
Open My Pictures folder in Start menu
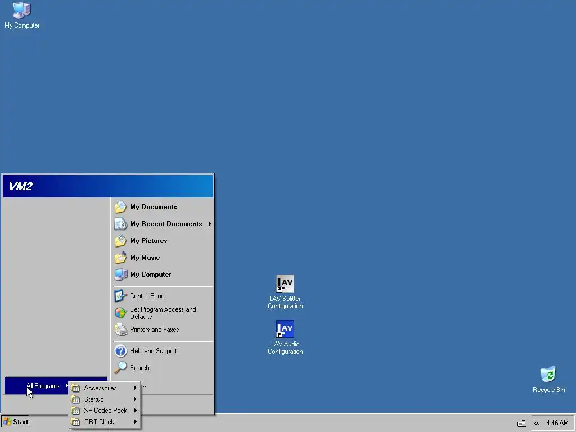(x=163, y=241)
